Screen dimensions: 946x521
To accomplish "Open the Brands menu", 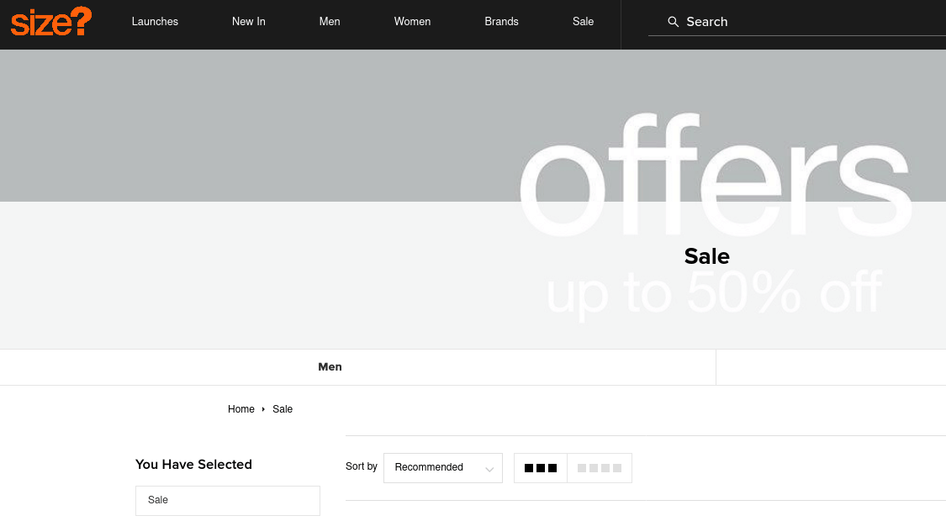I will click(x=501, y=22).
